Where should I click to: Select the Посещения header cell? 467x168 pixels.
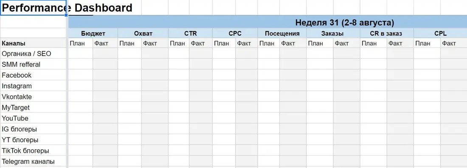pyautogui.click(x=282, y=34)
